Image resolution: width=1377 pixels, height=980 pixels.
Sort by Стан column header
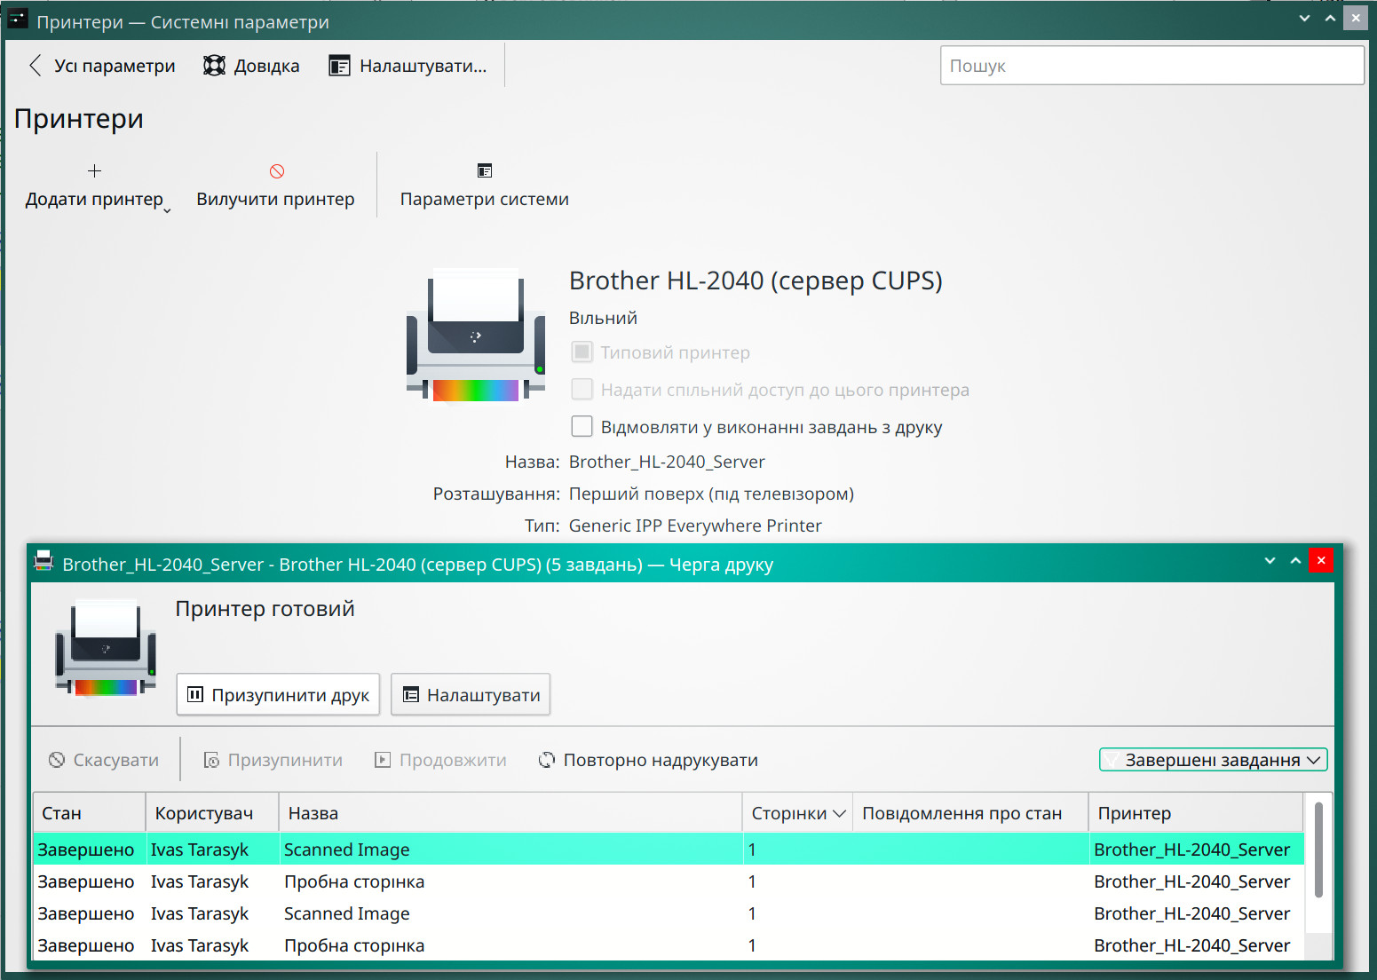coord(90,813)
